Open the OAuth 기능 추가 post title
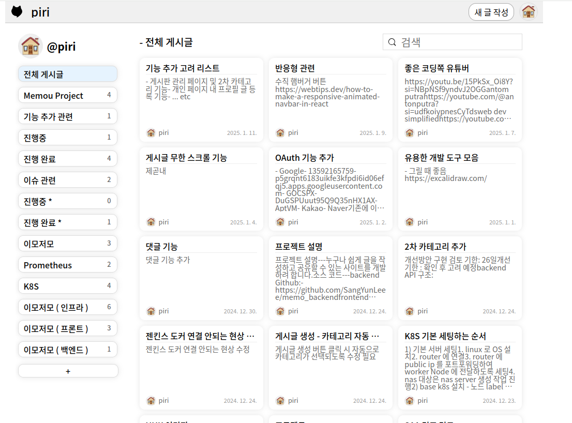Screen dimensions: 572x423 pyautogui.click(x=305, y=158)
